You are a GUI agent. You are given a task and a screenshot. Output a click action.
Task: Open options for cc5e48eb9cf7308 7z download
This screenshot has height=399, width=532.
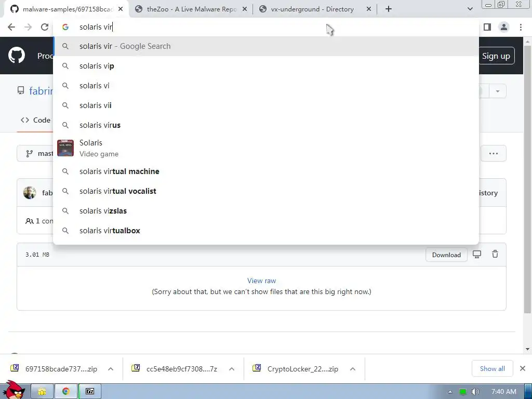(232, 369)
